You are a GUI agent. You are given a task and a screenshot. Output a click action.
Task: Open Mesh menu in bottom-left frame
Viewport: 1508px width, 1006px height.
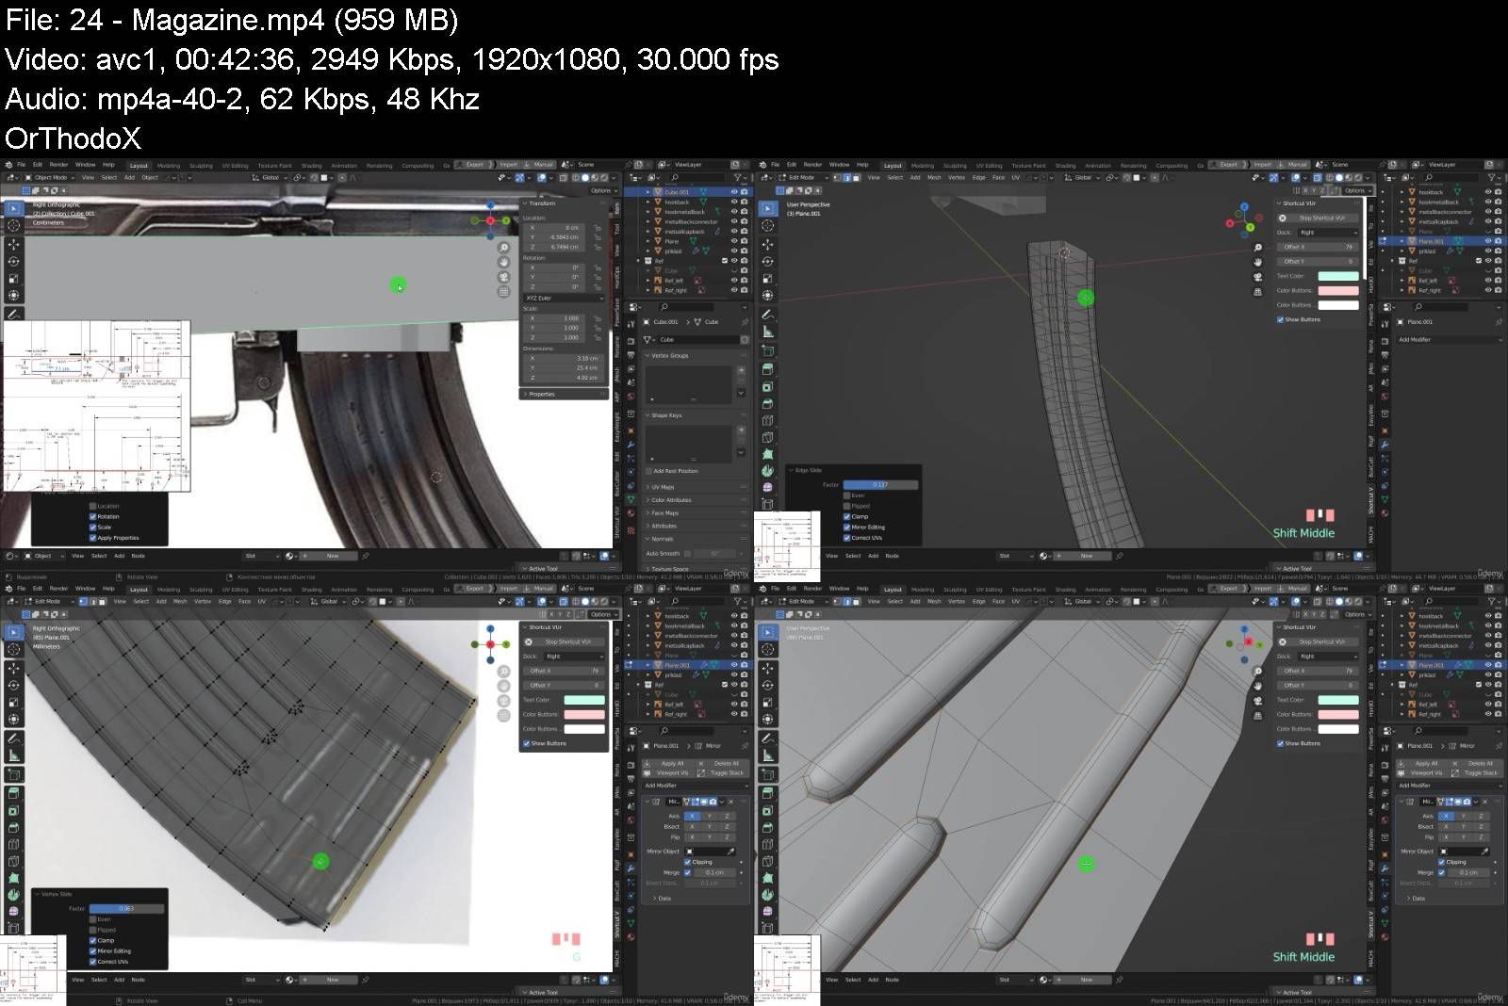pyautogui.click(x=180, y=601)
